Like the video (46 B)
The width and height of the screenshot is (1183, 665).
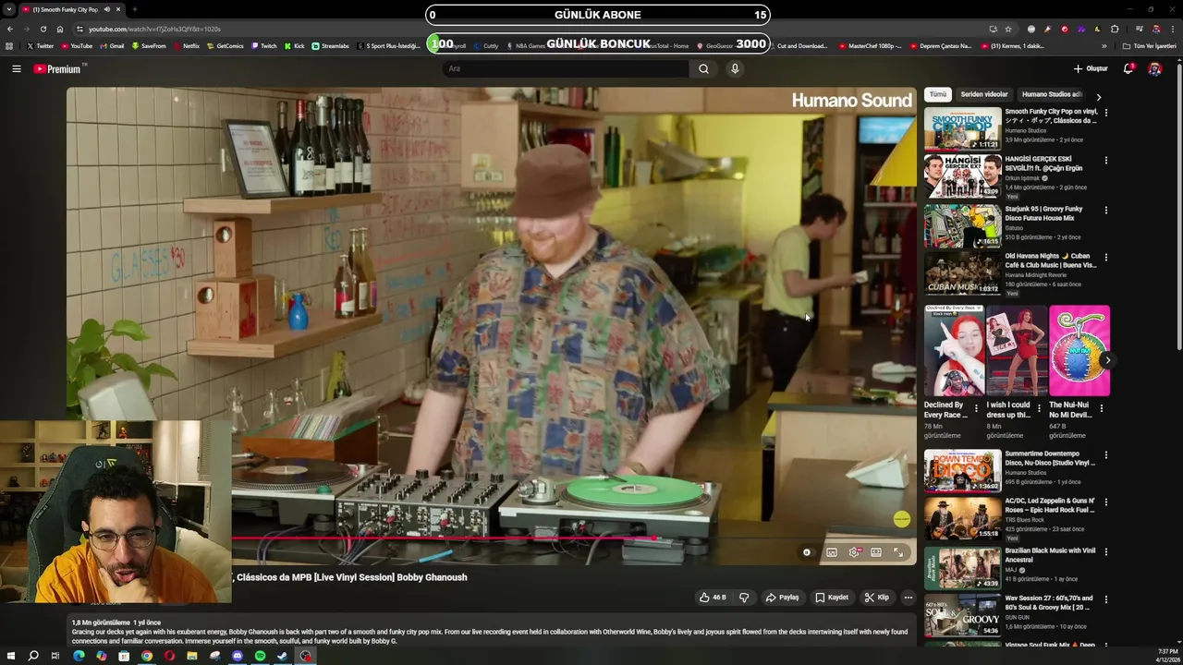click(x=713, y=598)
